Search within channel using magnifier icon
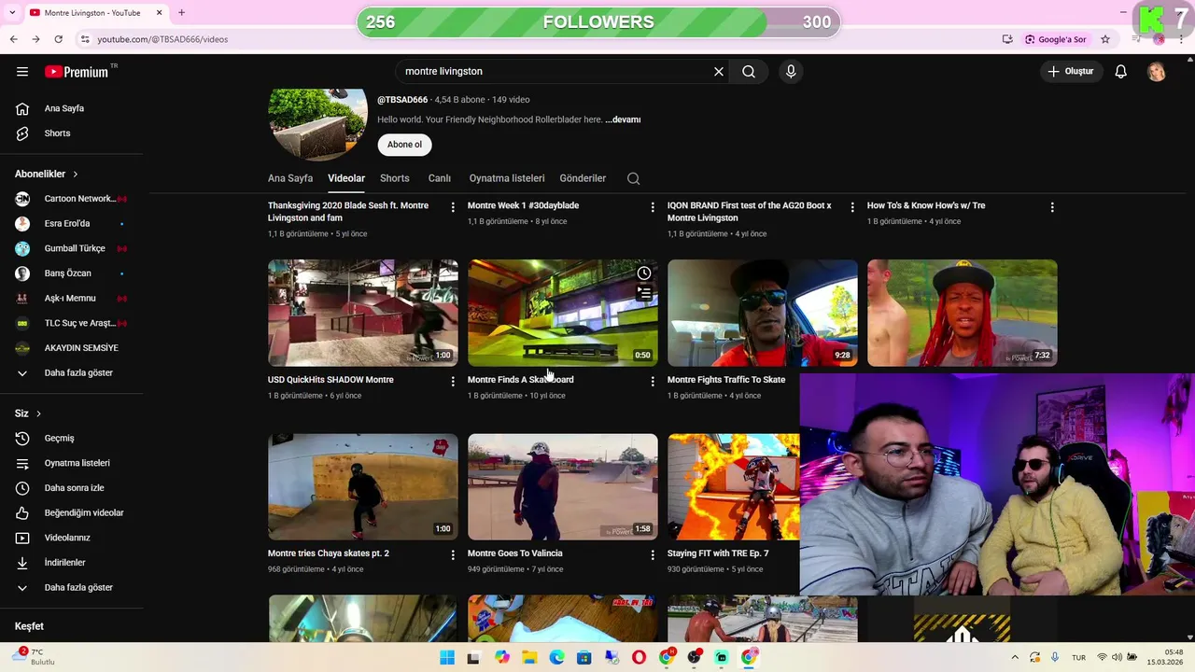This screenshot has height=672, width=1195. 633,178
